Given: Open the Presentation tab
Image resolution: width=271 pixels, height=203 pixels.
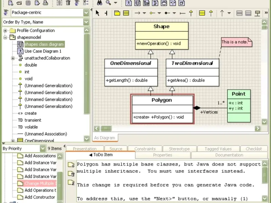Looking at the screenshot, I should pyautogui.click(x=85, y=149).
